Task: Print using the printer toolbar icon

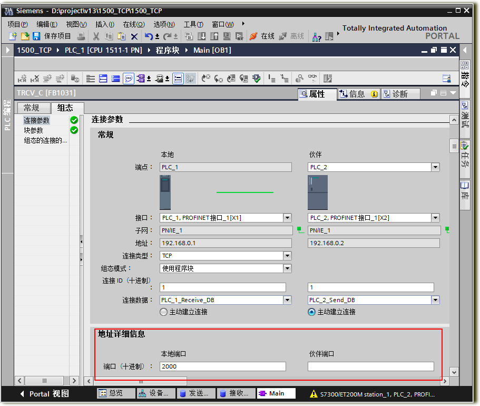Action: [81, 36]
